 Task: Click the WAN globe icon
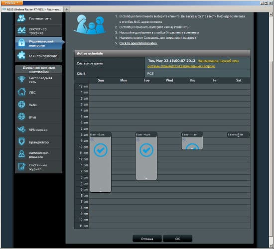tap(21, 105)
